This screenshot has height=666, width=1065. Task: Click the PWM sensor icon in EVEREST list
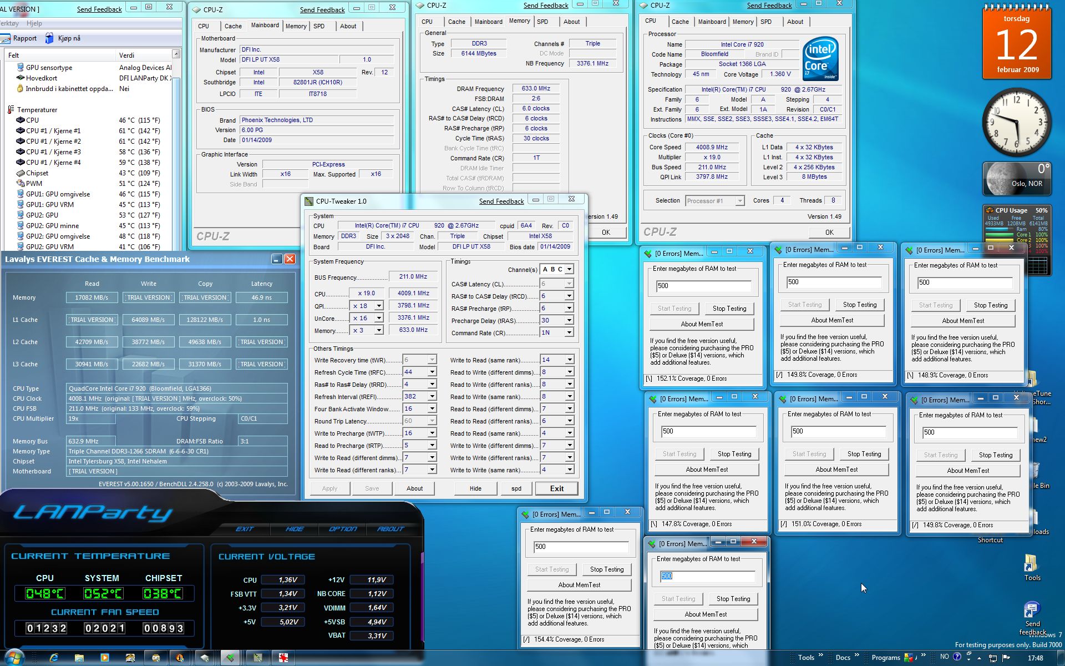click(x=20, y=183)
